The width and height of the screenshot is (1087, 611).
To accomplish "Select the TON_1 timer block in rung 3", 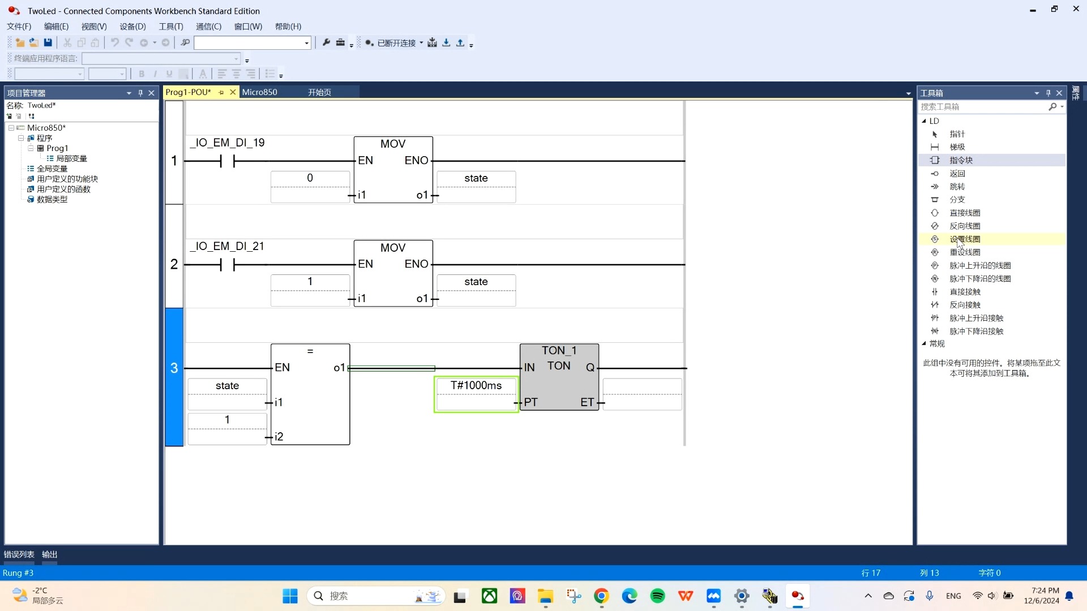I will pyautogui.click(x=559, y=377).
